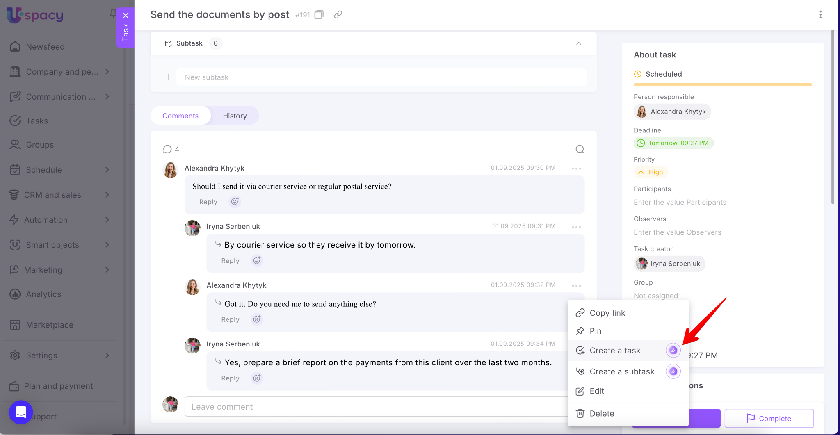Open options for first Alexandra Khytyk comment
This screenshot has width=840, height=435.
(x=576, y=169)
